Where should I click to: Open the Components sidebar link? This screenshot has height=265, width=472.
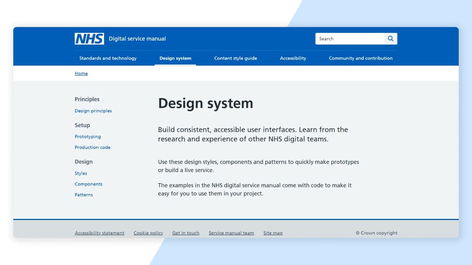pyautogui.click(x=88, y=184)
